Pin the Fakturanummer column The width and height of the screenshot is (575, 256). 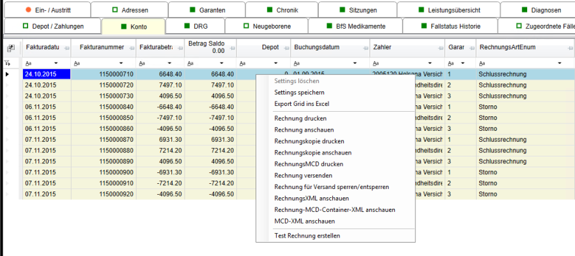coord(131,48)
